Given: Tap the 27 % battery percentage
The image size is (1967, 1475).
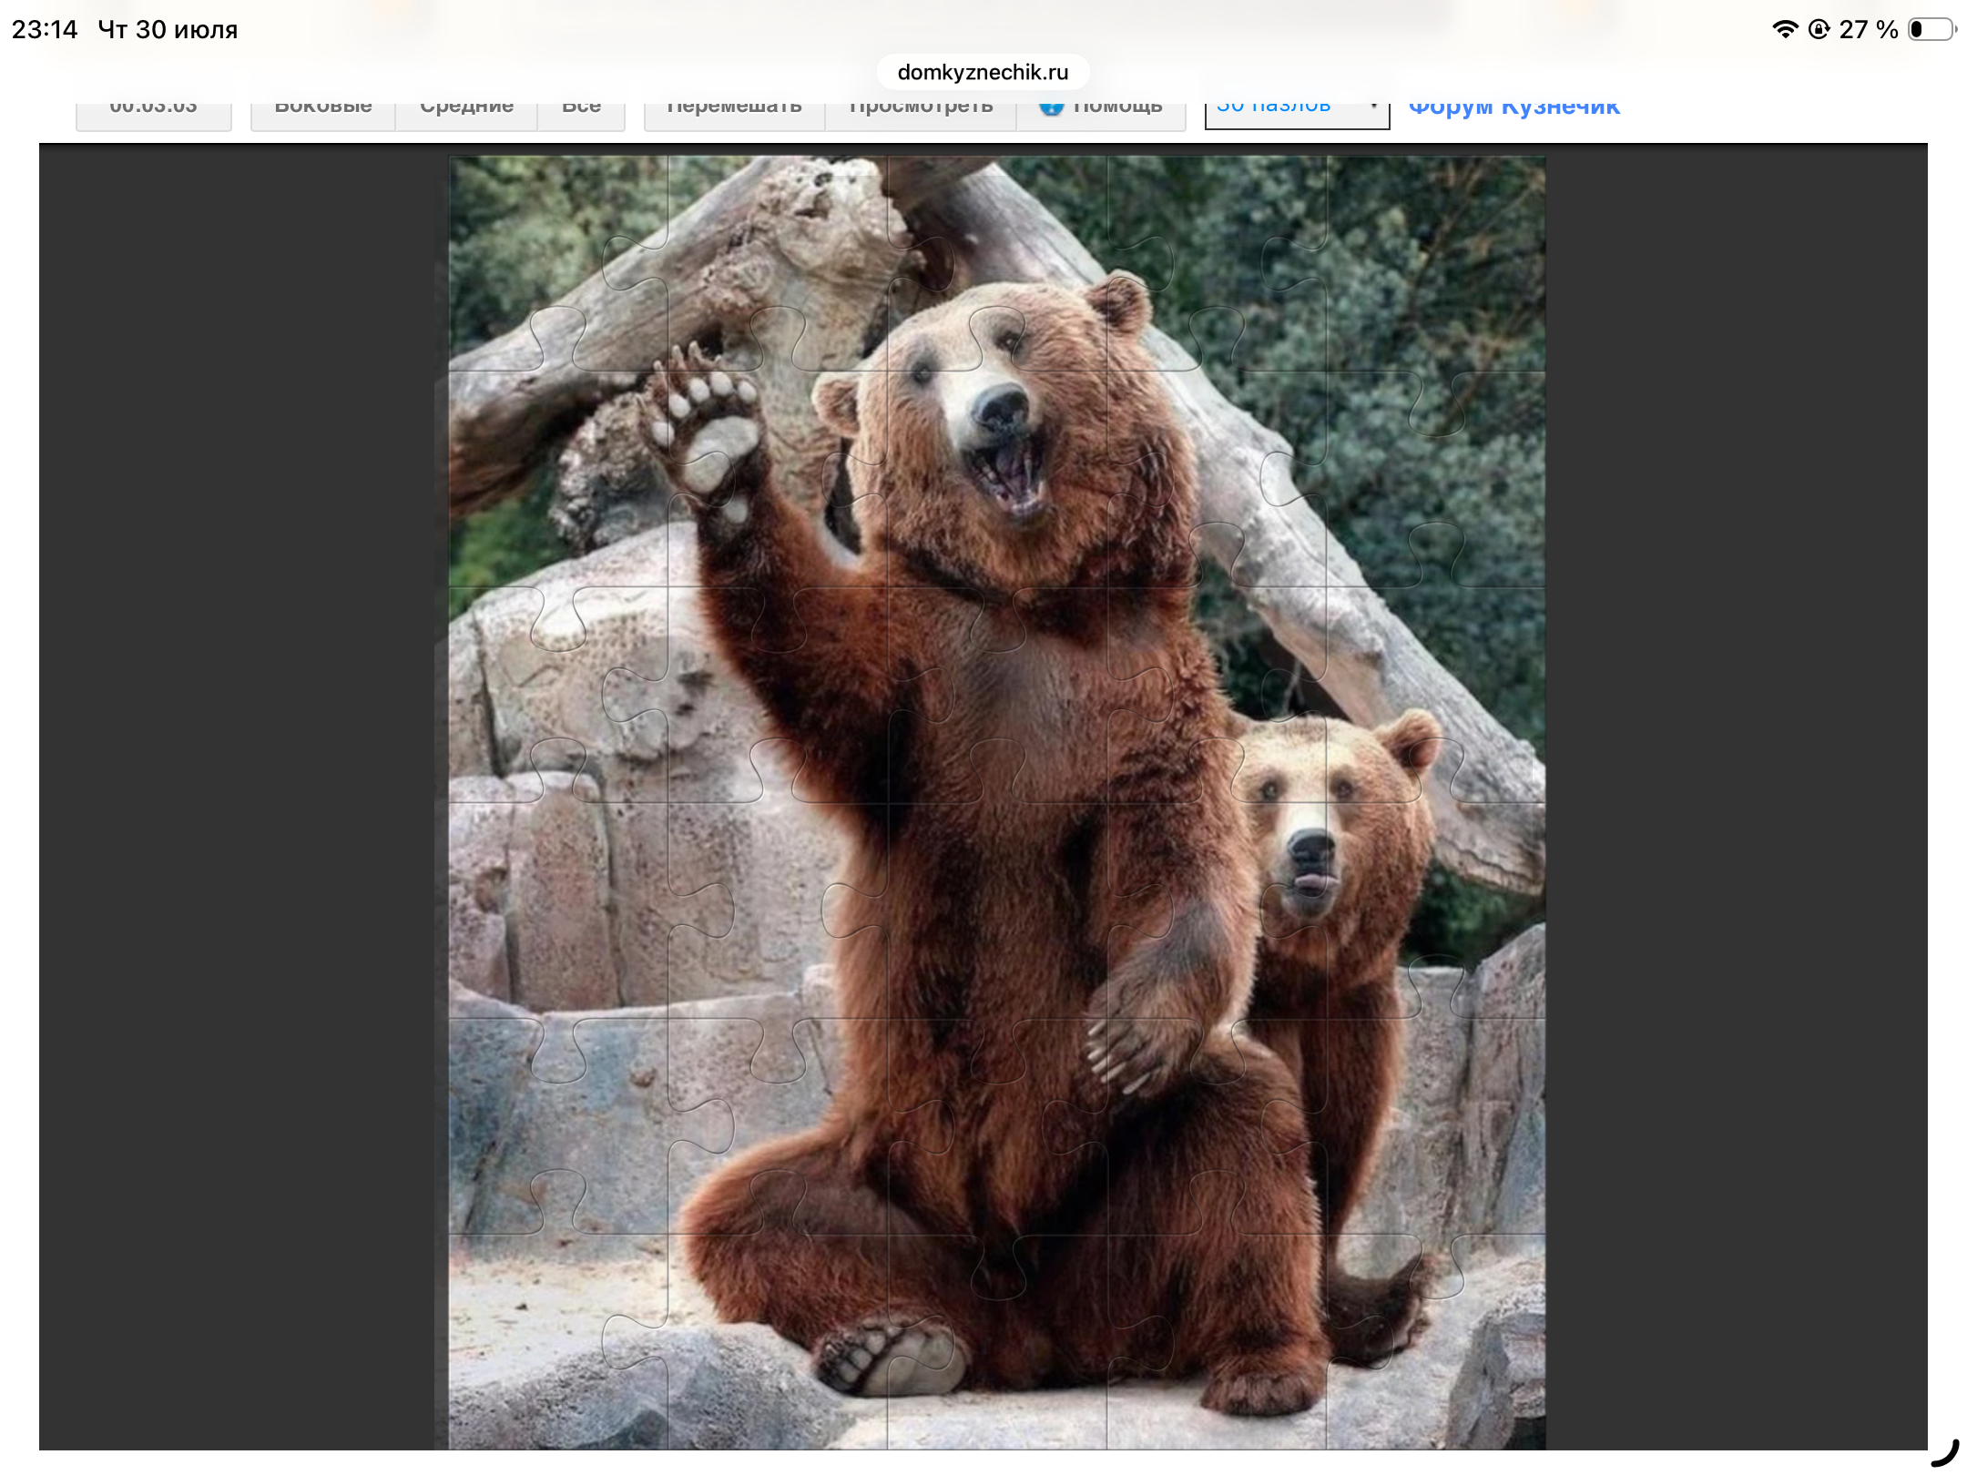Looking at the screenshot, I should [1869, 30].
